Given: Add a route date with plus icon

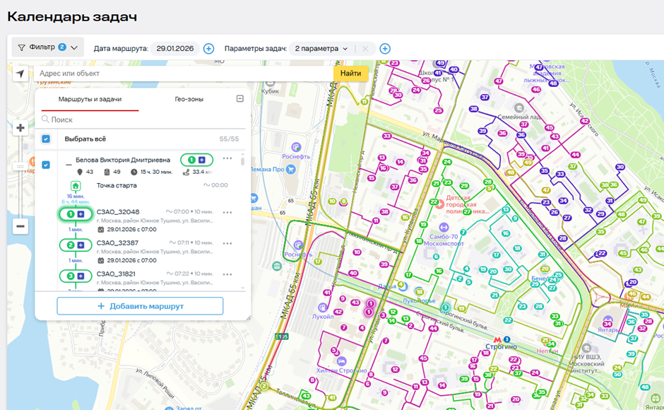Looking at the screenshot, I should [x=208, y=48].
